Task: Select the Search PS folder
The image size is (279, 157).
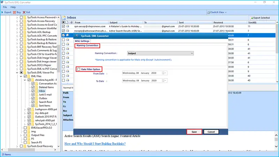Action: point(36,143)
